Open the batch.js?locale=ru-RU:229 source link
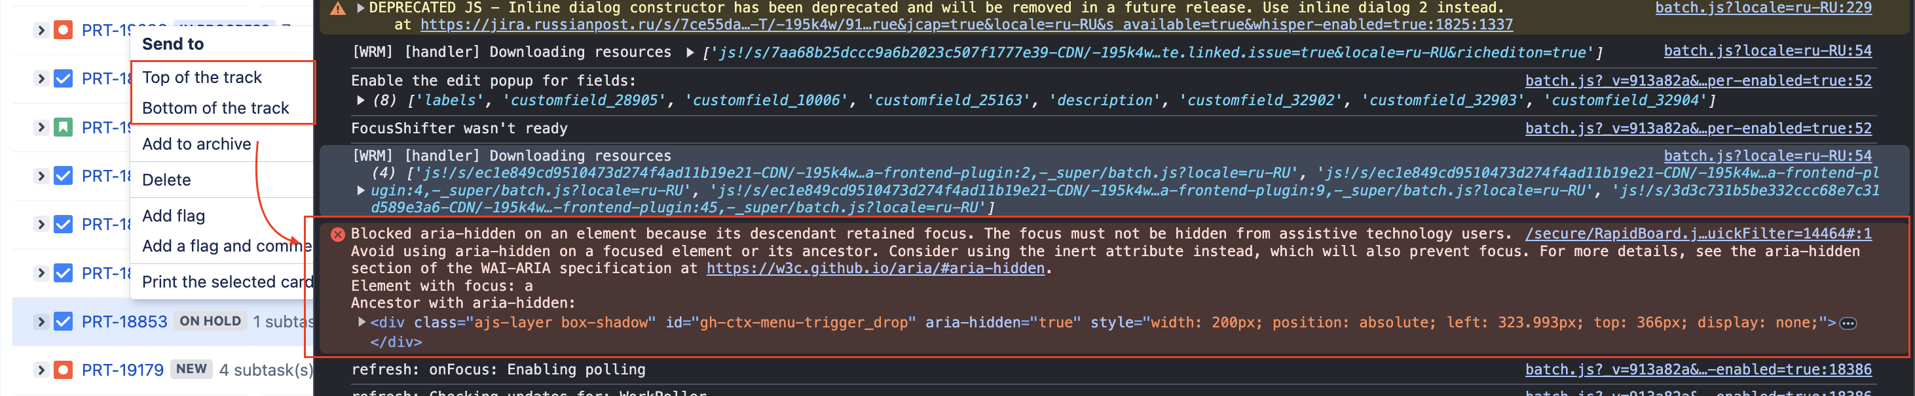Image resolution: width=1915 pixels, height=396 pixels. point(1763,7)
